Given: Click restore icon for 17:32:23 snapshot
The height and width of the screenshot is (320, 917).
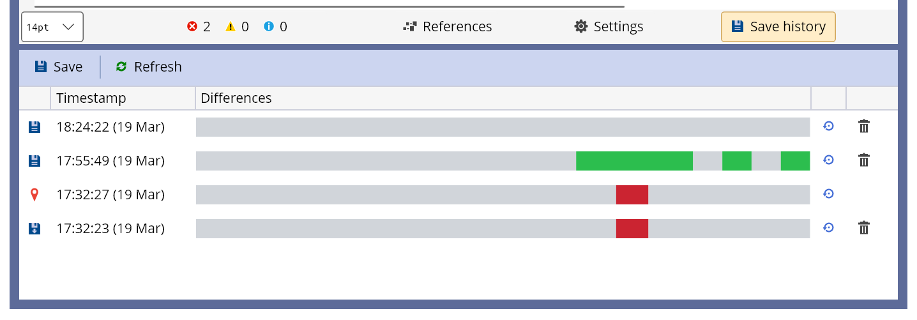Looking at the screenshot, I should 828,227.
